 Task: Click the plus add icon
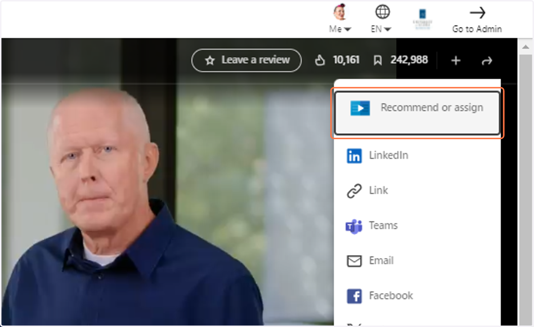(456, 60)
